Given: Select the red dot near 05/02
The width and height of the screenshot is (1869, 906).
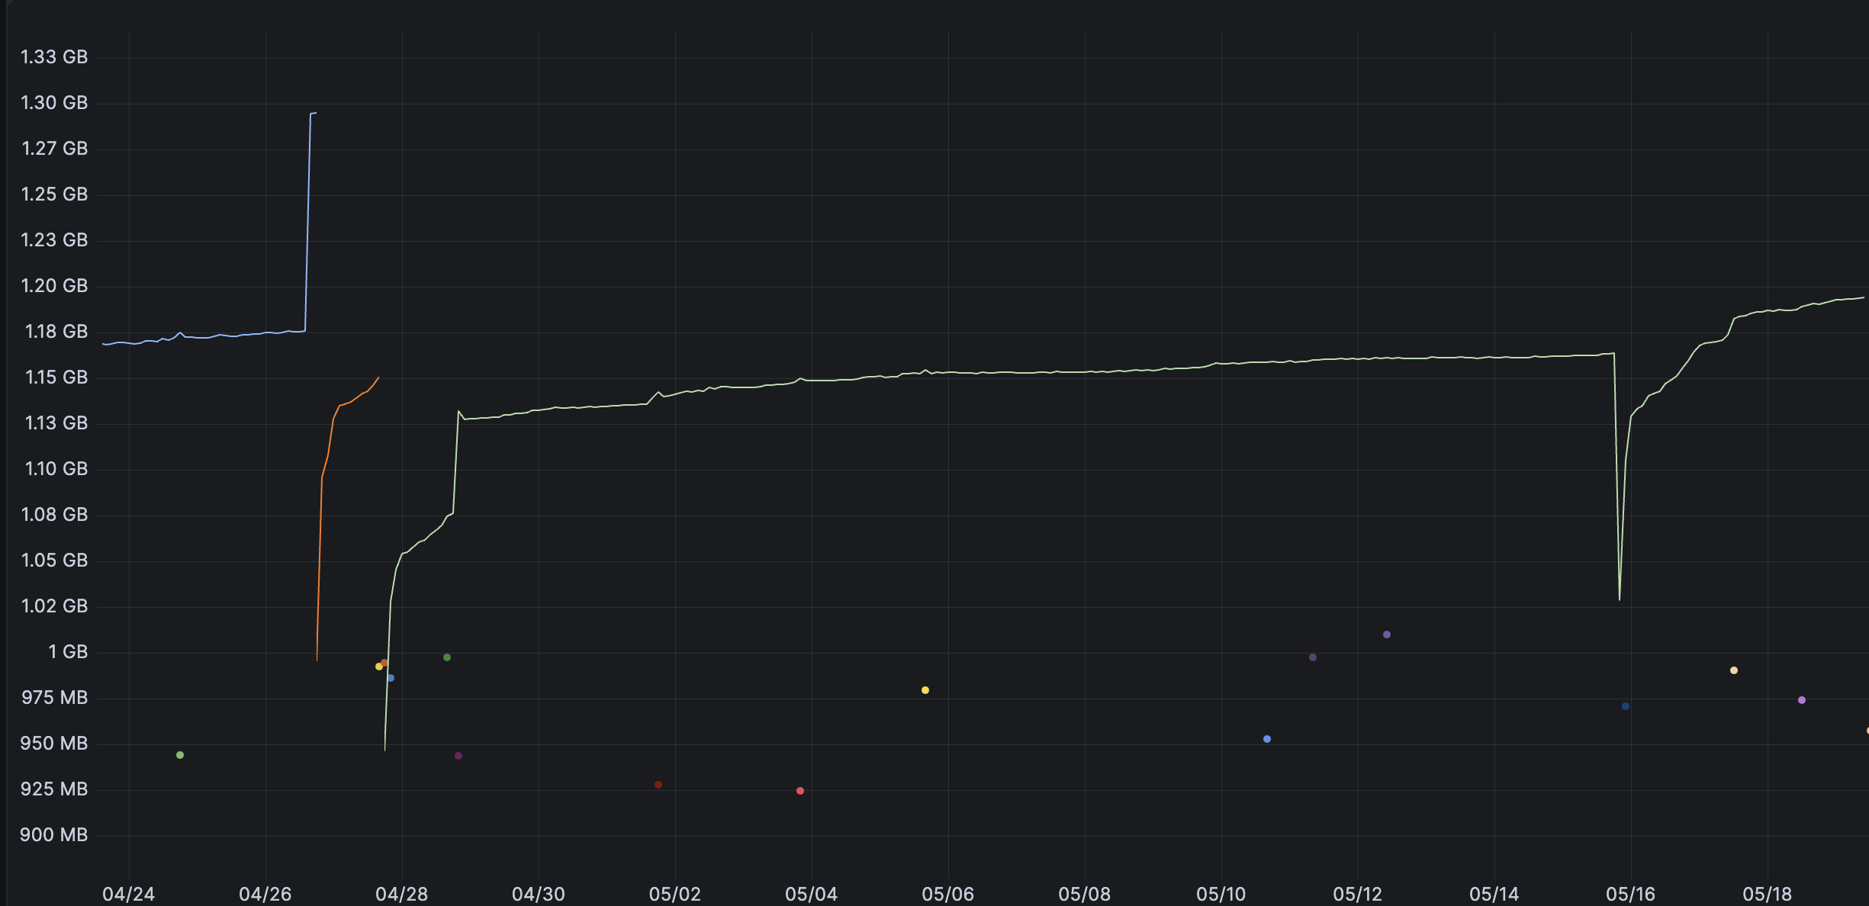Looking at the screenshot, I should click(658, 784).
